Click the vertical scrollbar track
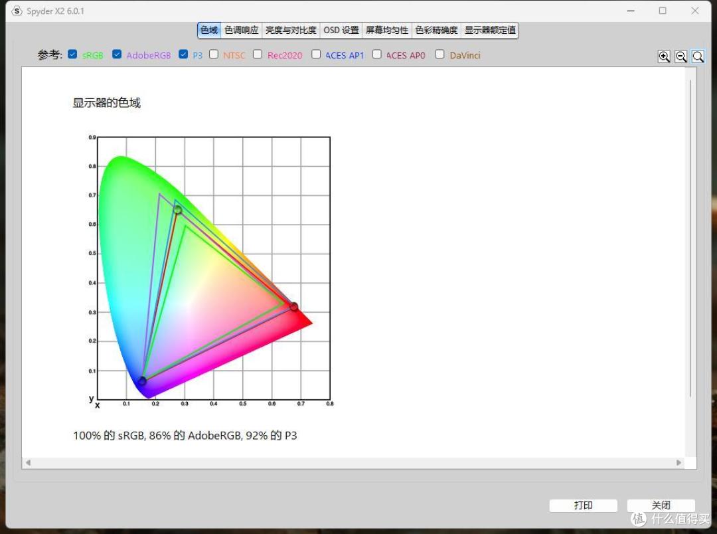Viewport: 717px width, 534px height. pyautogui.click(x=690, y=238)
